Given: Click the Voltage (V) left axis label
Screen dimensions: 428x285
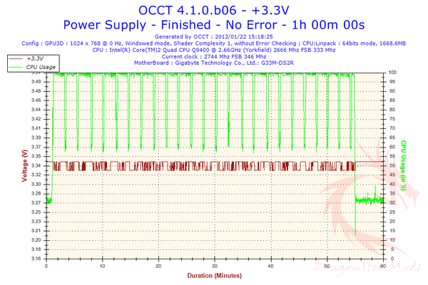Looking at the screenshot, I should [24, 165].
